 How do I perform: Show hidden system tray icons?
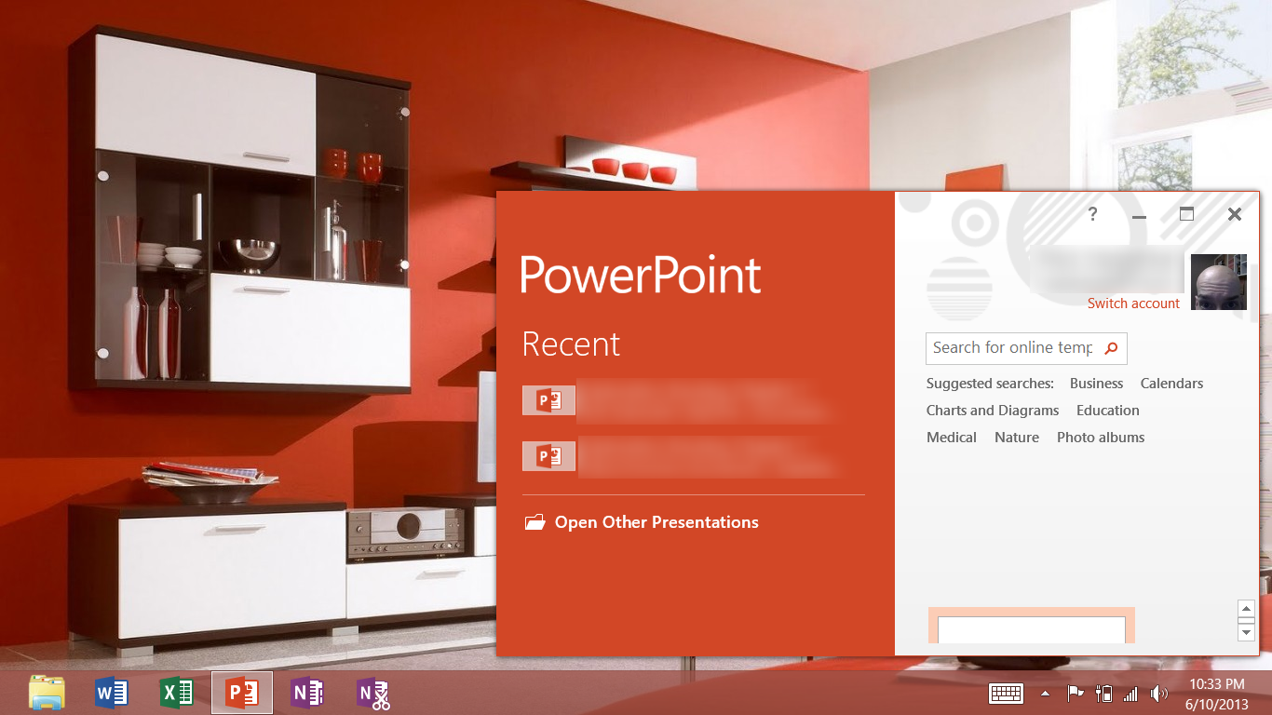point(1045,694)
